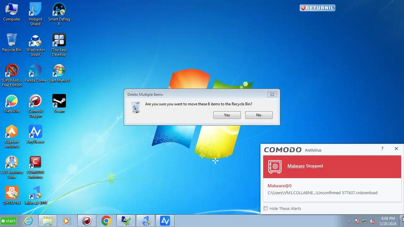Launch Windows Media Player from taskbar

click(67, 221)
